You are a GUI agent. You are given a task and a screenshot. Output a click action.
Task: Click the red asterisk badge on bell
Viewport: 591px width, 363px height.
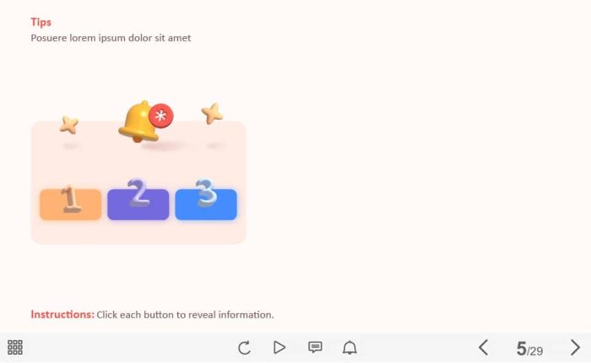[161, 116]
